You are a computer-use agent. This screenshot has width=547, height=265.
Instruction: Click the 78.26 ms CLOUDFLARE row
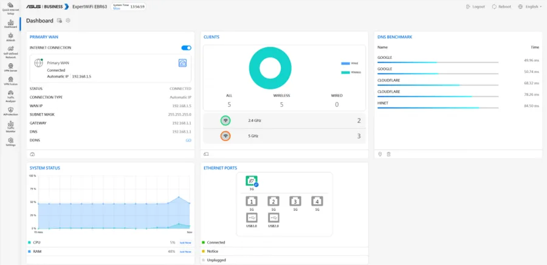pyautogui.click(x=458, y=94)
